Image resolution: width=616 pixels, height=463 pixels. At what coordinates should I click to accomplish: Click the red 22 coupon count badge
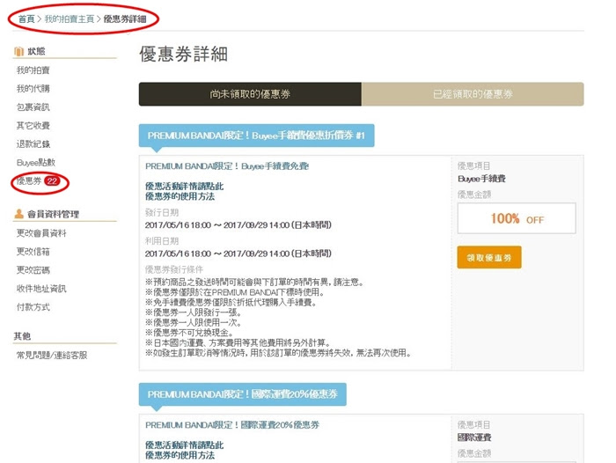coord(52,181)
